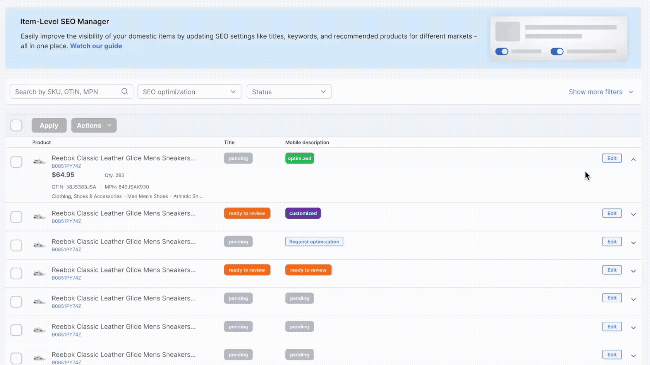Click MPN: 849JSAK930
This screenshot has height=365, width=650.
coord(127,187)
